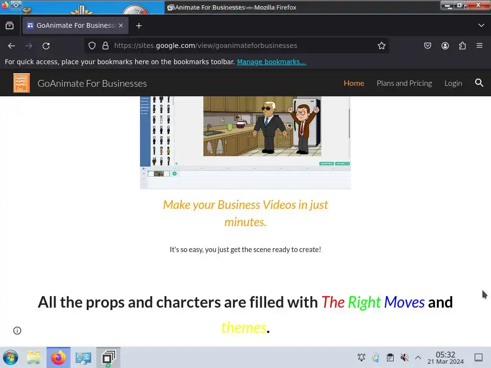
Task: Open the Start menu orb
Action: tap(11, 357)
